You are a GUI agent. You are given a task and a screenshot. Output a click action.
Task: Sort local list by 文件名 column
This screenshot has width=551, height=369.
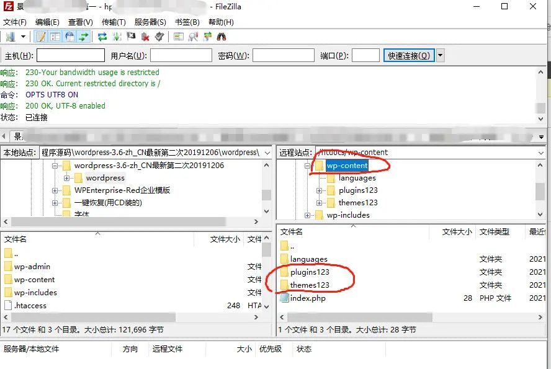pos(15,239)
